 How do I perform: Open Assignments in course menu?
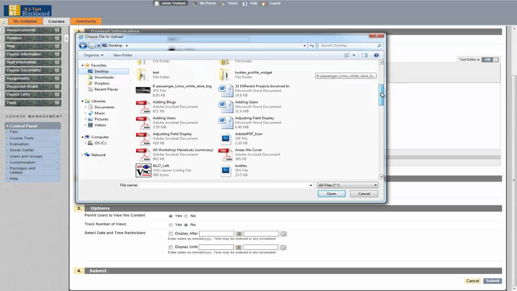tap(18, 78)
